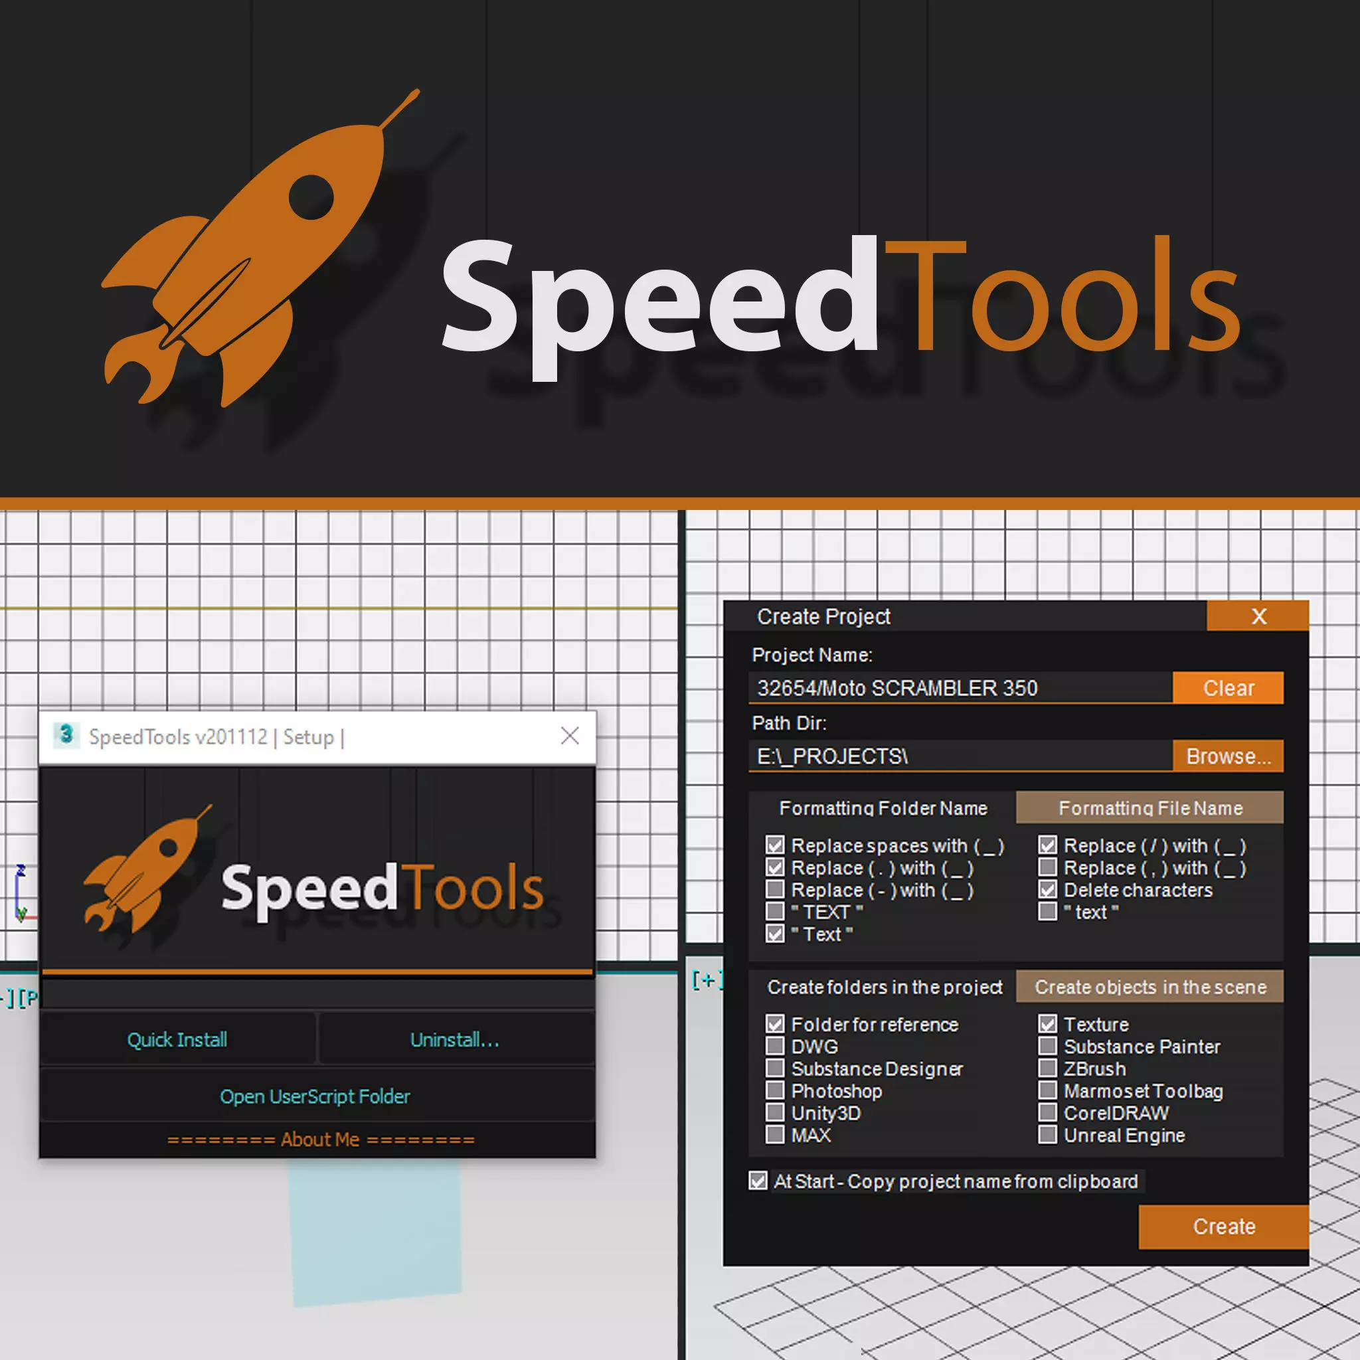The image size is (1360, 1360).
Task: Click the Create button
Action: pos(1223,1227)
